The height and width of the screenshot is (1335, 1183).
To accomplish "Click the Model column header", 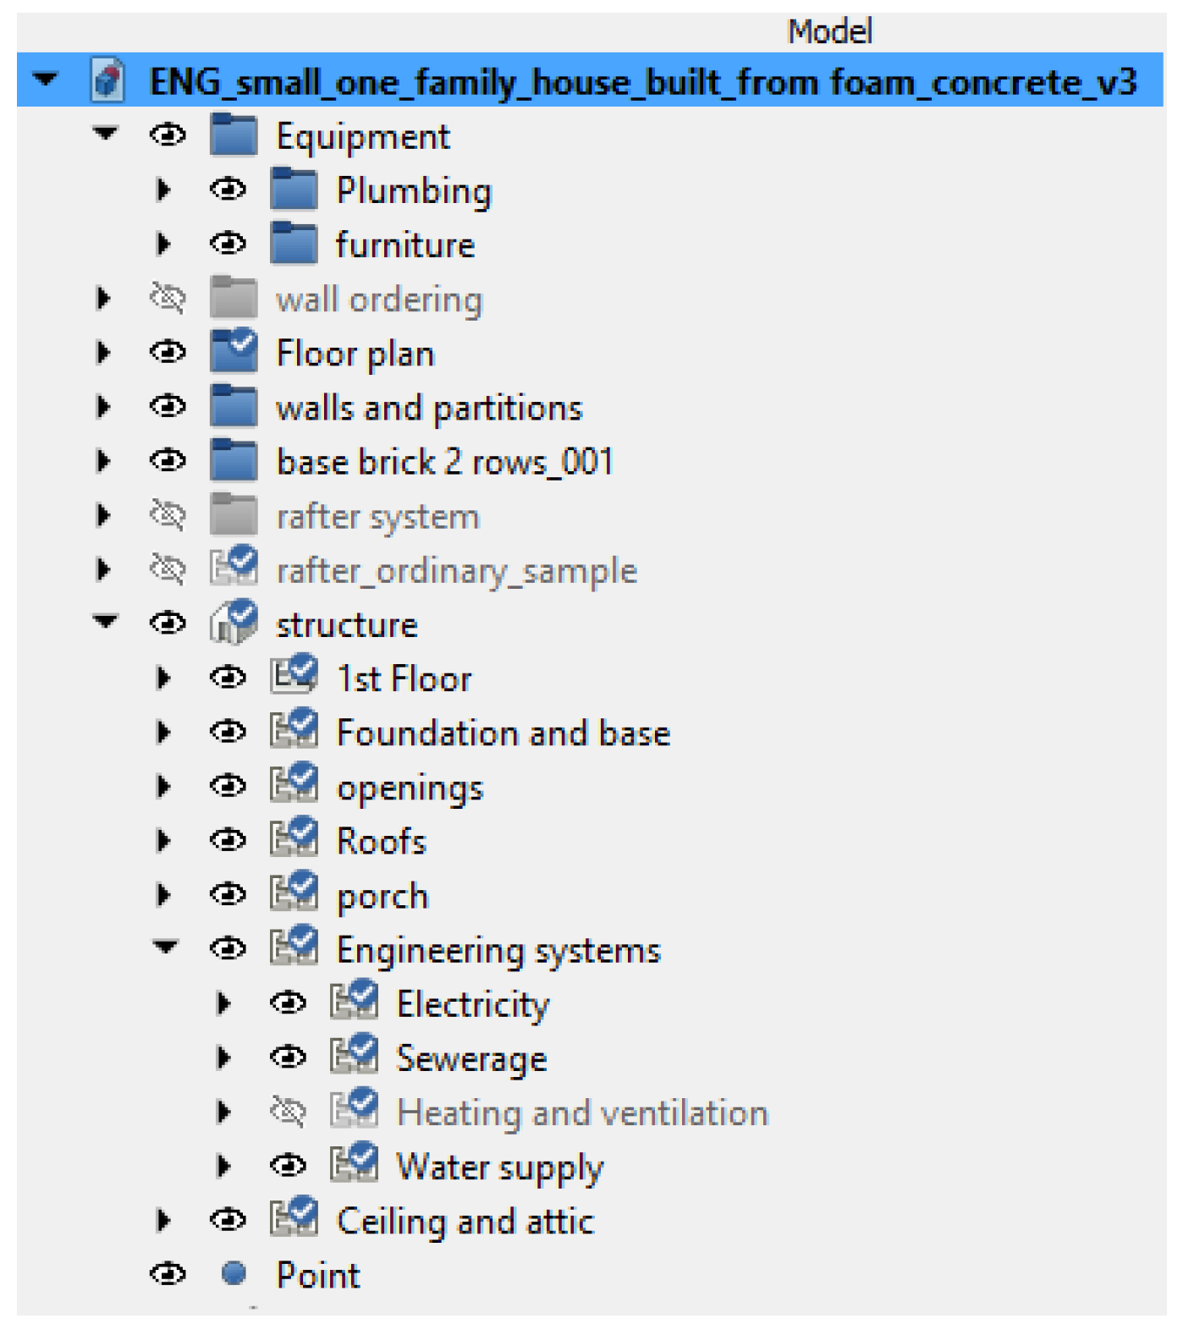I will tap(828, 31).
